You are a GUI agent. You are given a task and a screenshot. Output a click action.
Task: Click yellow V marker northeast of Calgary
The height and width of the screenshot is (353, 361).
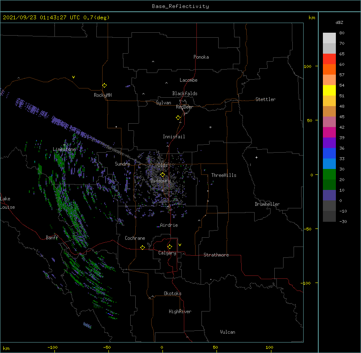180,245
